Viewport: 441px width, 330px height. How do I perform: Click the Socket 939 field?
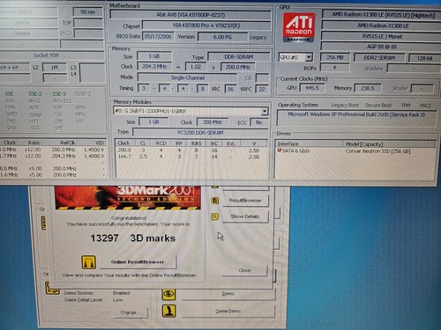[46, 55]
